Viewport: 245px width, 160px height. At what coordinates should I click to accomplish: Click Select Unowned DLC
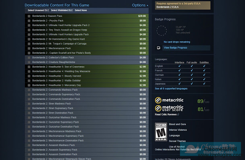pyautogui.click(x=38, y=10)
